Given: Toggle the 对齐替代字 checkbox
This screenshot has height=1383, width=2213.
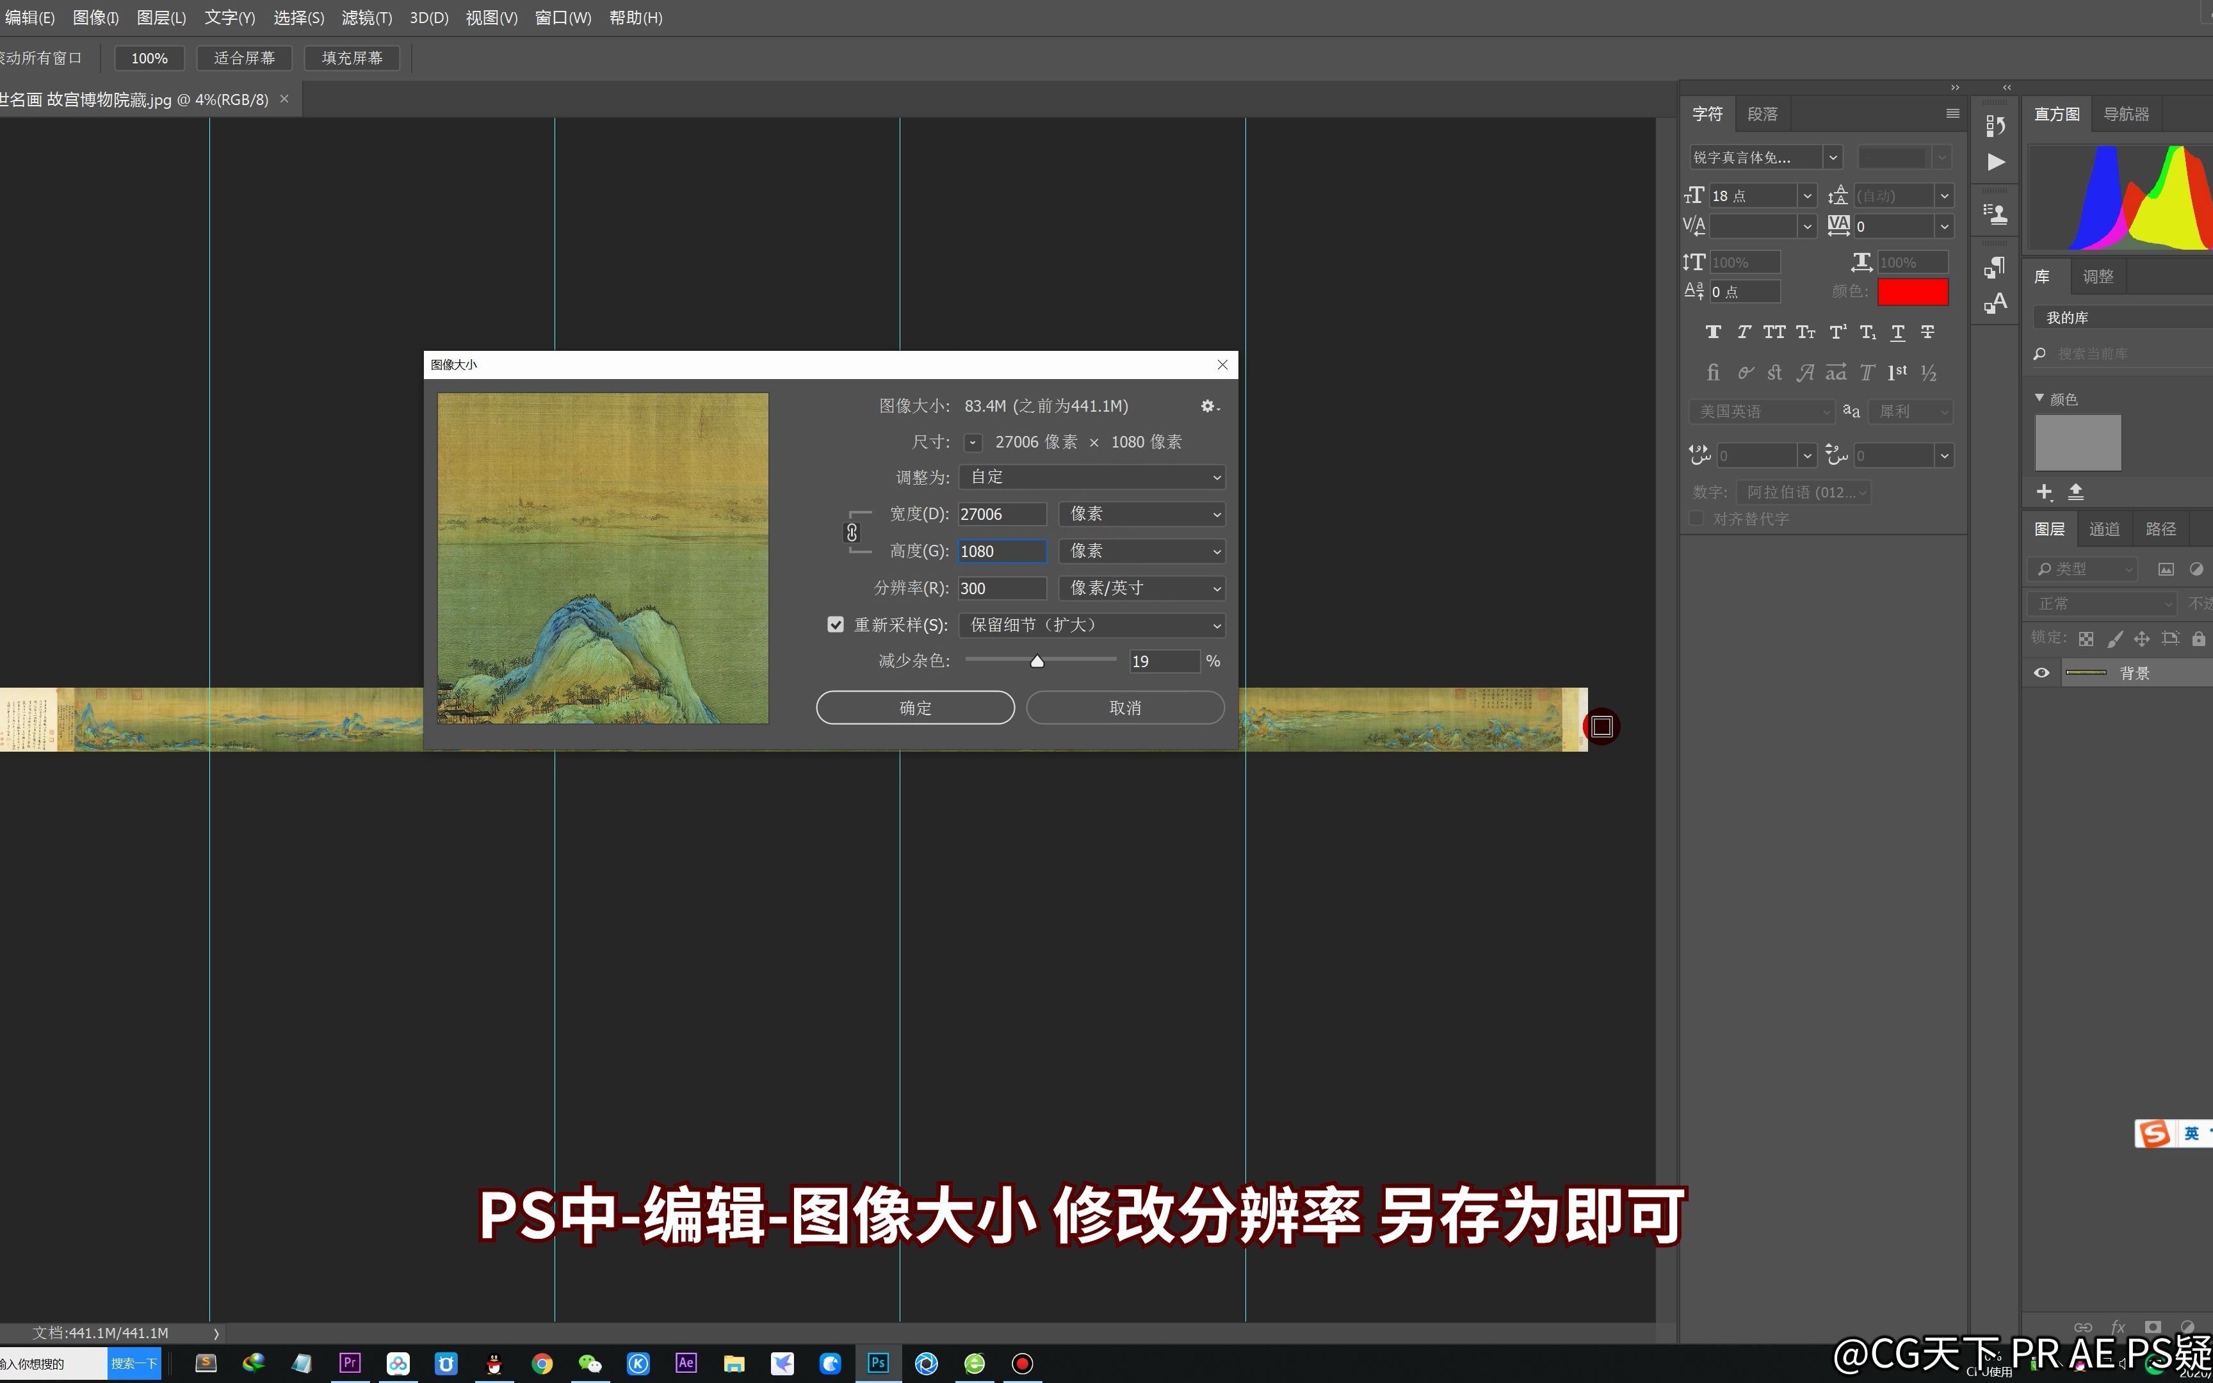Looking at the screenshot, I should pos(1696,519).
